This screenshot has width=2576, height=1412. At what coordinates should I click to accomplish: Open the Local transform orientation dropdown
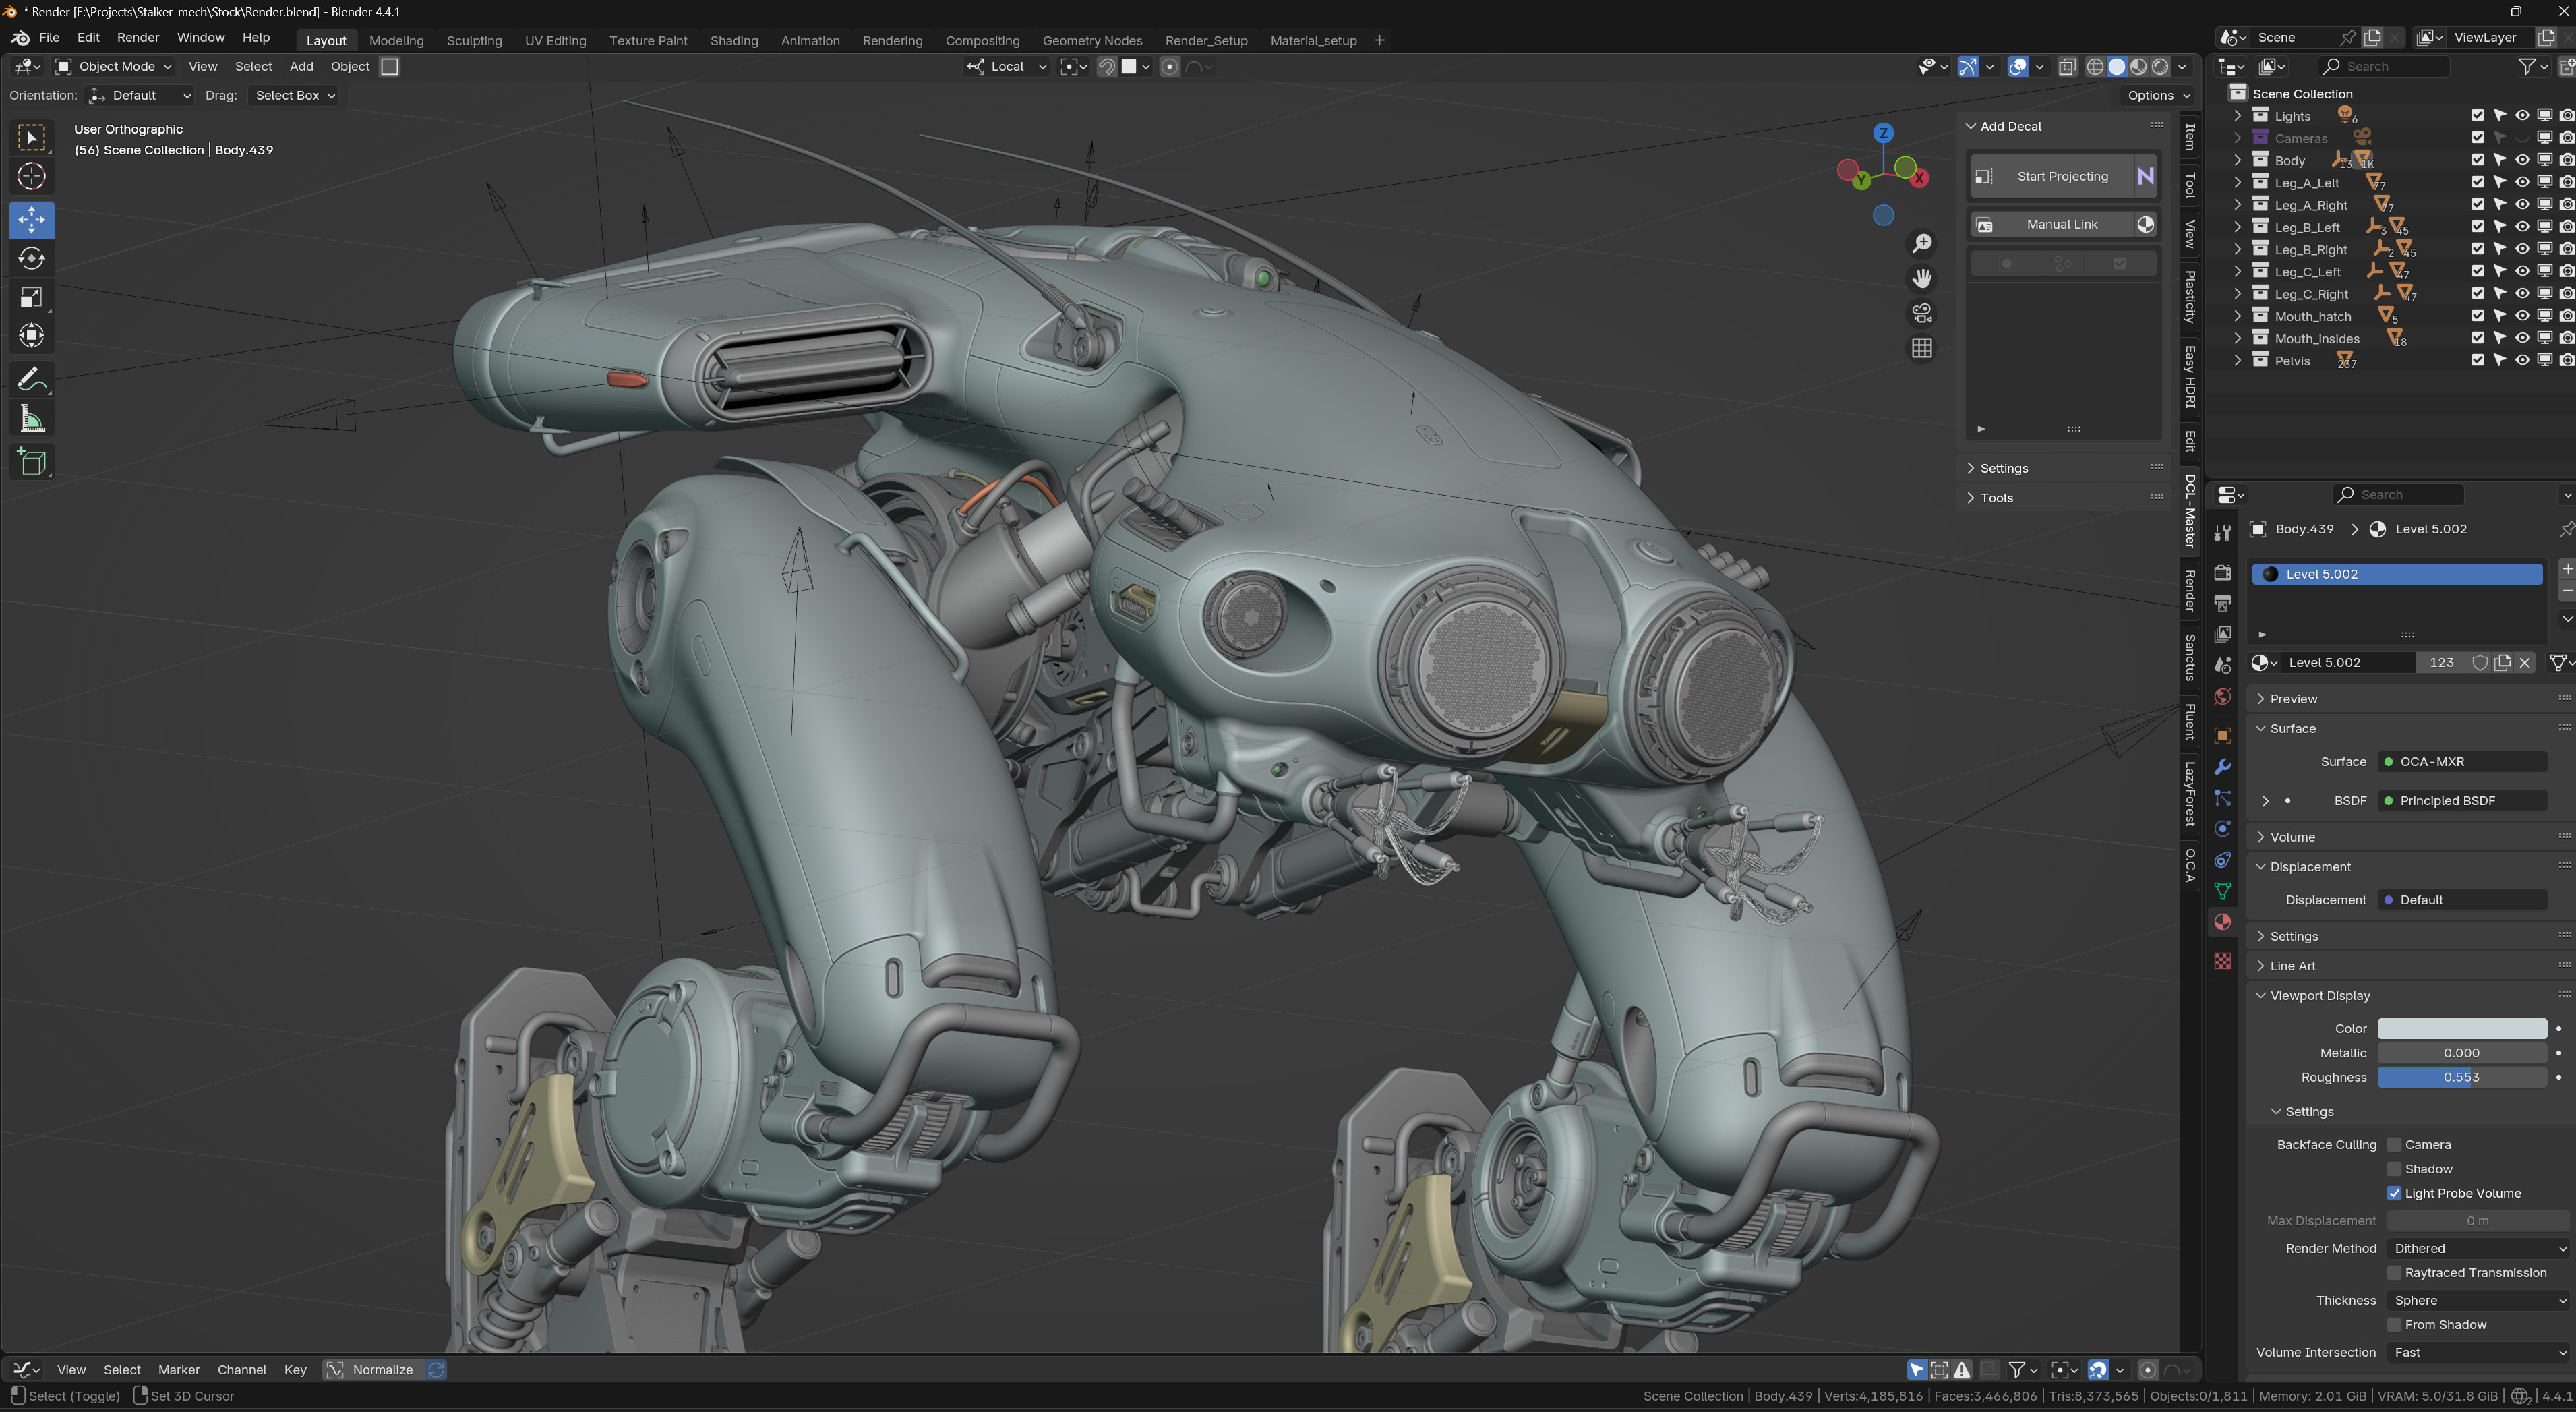point(1006,67)
